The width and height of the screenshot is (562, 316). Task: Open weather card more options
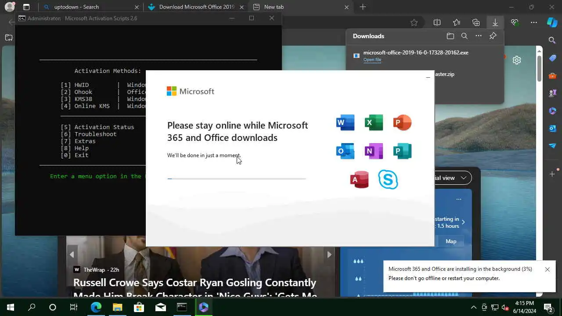tap(459, 199)
